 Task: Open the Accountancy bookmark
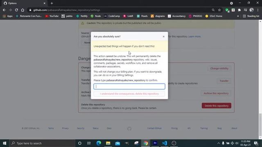point(177,16)
